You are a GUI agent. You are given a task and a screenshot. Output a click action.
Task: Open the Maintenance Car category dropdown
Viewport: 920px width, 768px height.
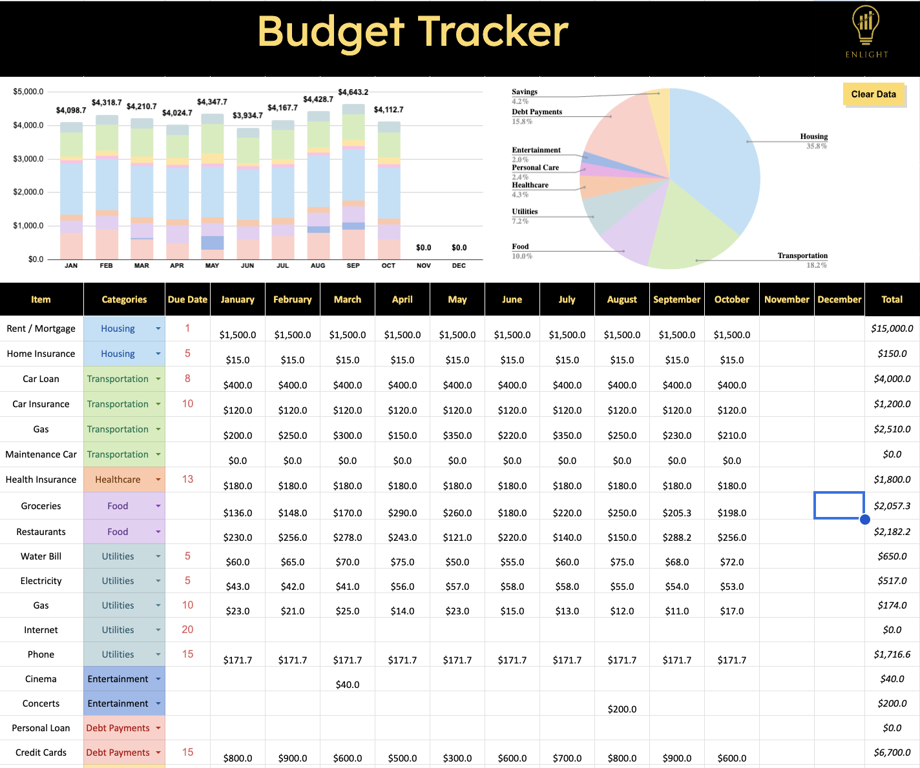pos(158,454)
